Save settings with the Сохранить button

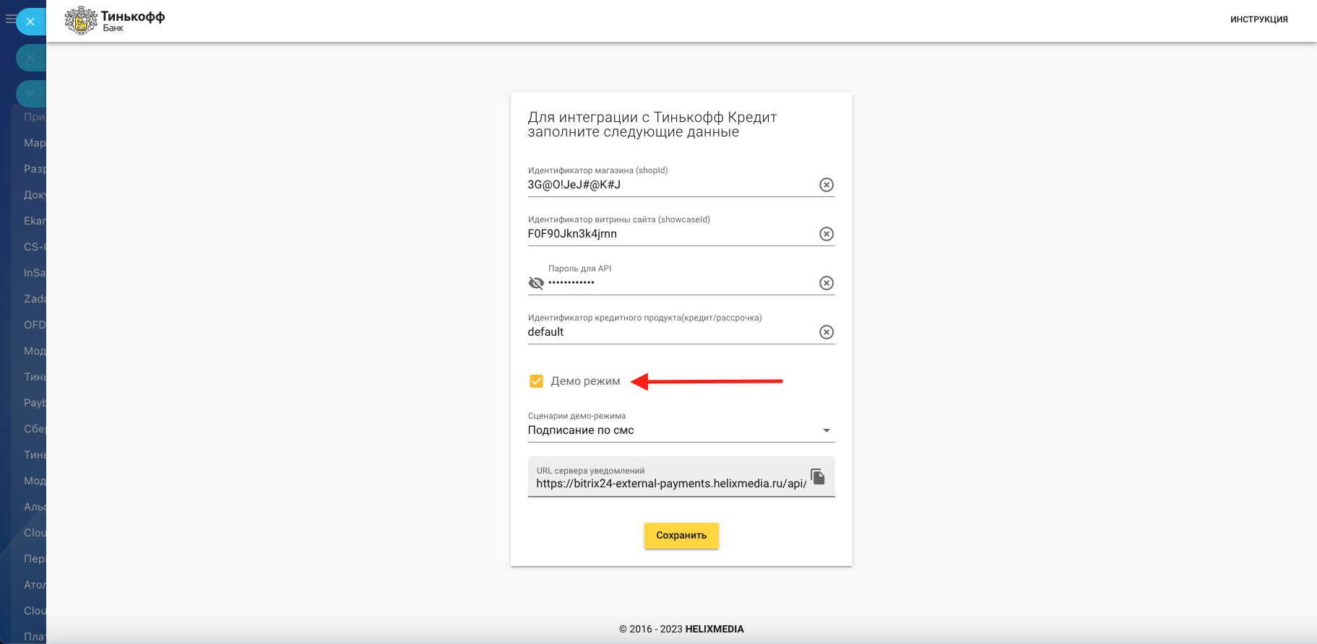click(x=681, y=536)
